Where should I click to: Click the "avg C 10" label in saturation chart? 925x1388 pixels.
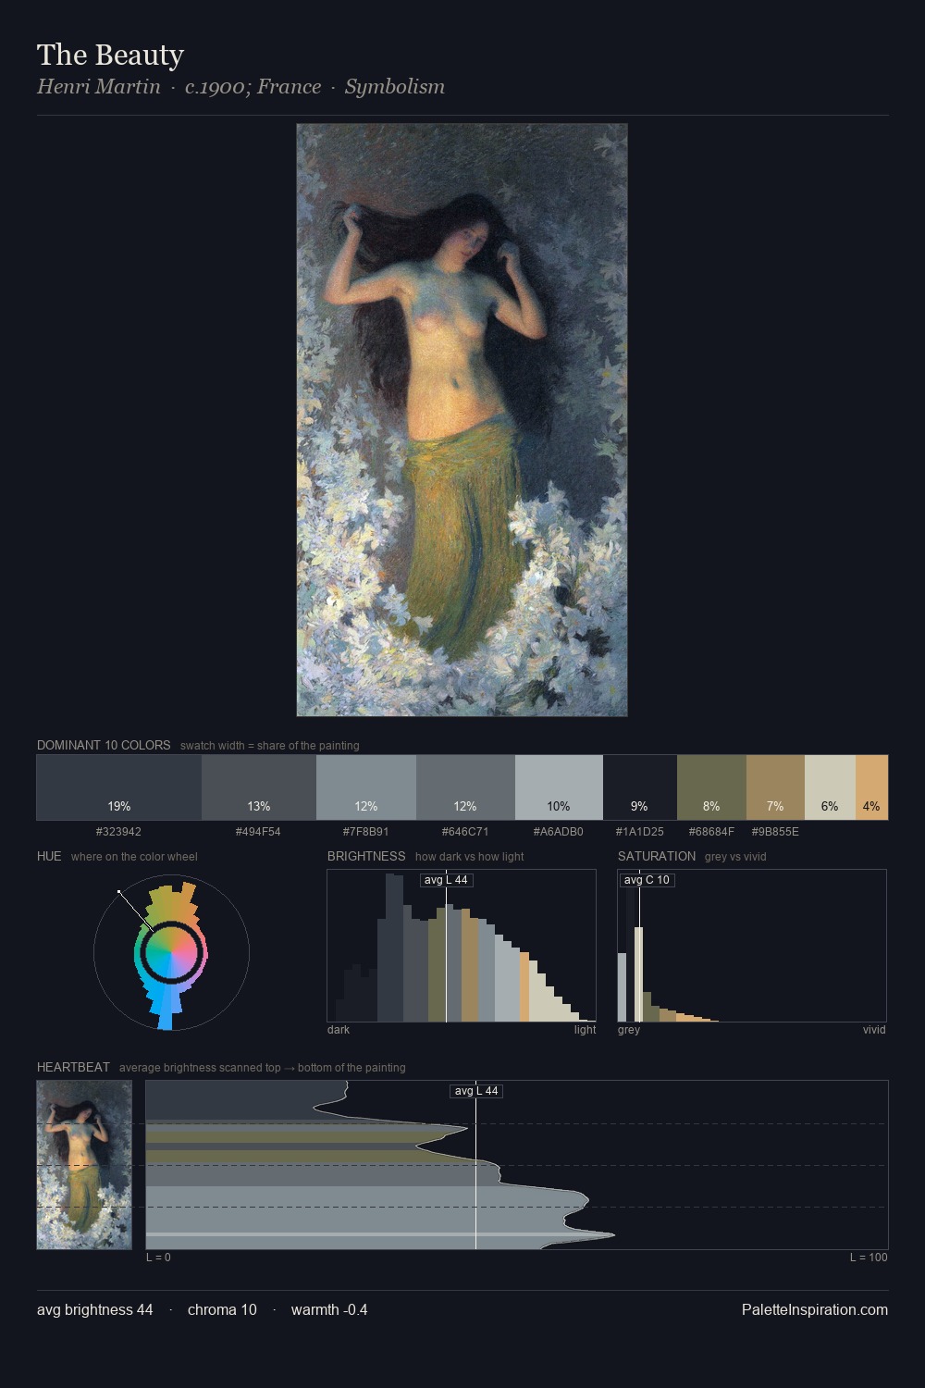tap(647, 880)
